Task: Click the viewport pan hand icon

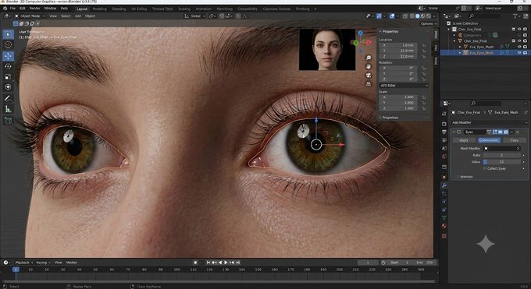Action: 369,66
